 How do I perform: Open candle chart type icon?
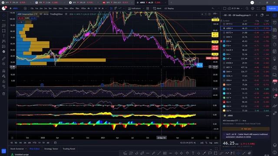tap(111, 8)
